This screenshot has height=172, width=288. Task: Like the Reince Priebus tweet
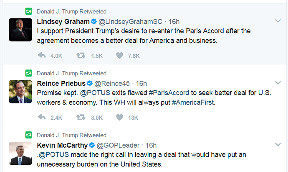point(120,118)
